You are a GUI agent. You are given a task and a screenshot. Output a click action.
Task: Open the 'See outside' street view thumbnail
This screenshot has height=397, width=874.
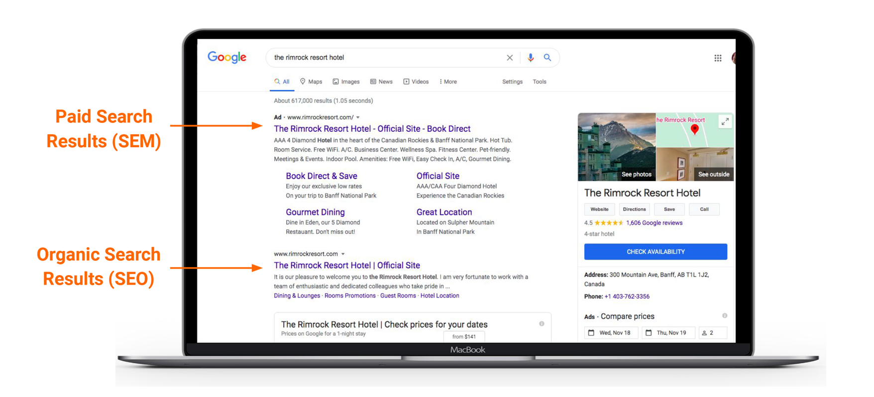[x=695, y=165]
